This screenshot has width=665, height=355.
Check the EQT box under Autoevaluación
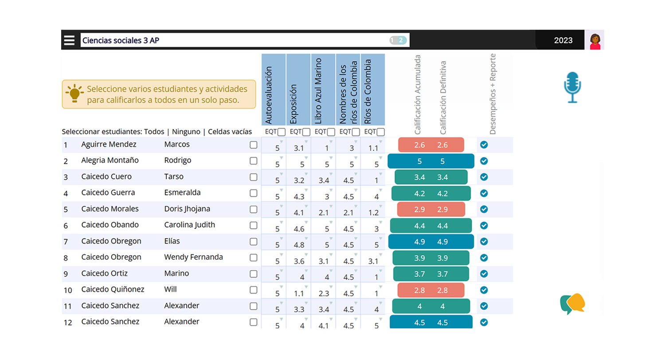(282, 132)
